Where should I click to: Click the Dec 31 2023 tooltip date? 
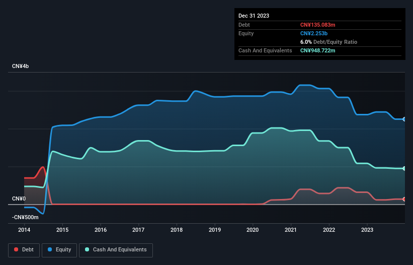pos(254,16)
